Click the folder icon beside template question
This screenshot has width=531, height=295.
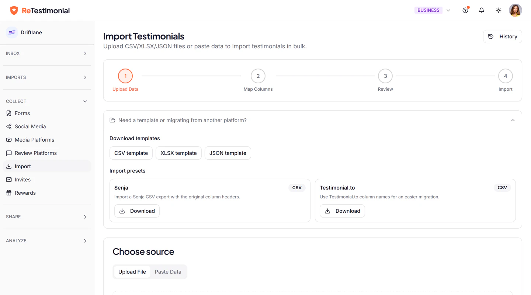(112, 120)
